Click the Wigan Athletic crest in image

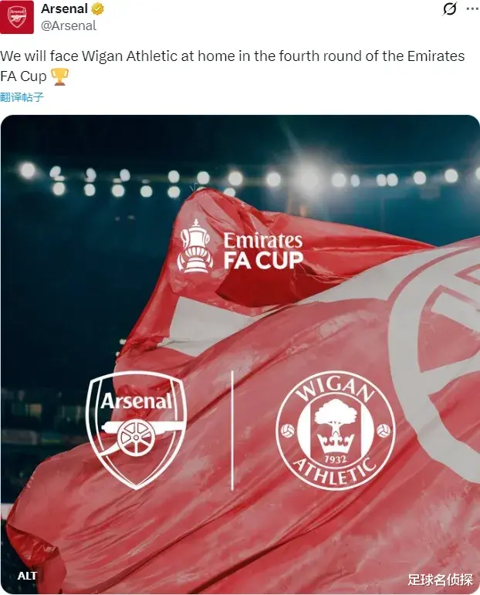(336, 431)
